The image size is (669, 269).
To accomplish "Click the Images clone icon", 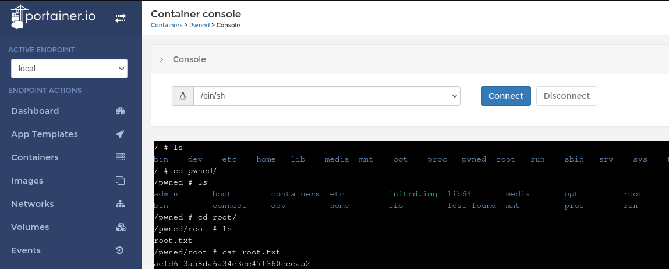I will pos(121,181).
